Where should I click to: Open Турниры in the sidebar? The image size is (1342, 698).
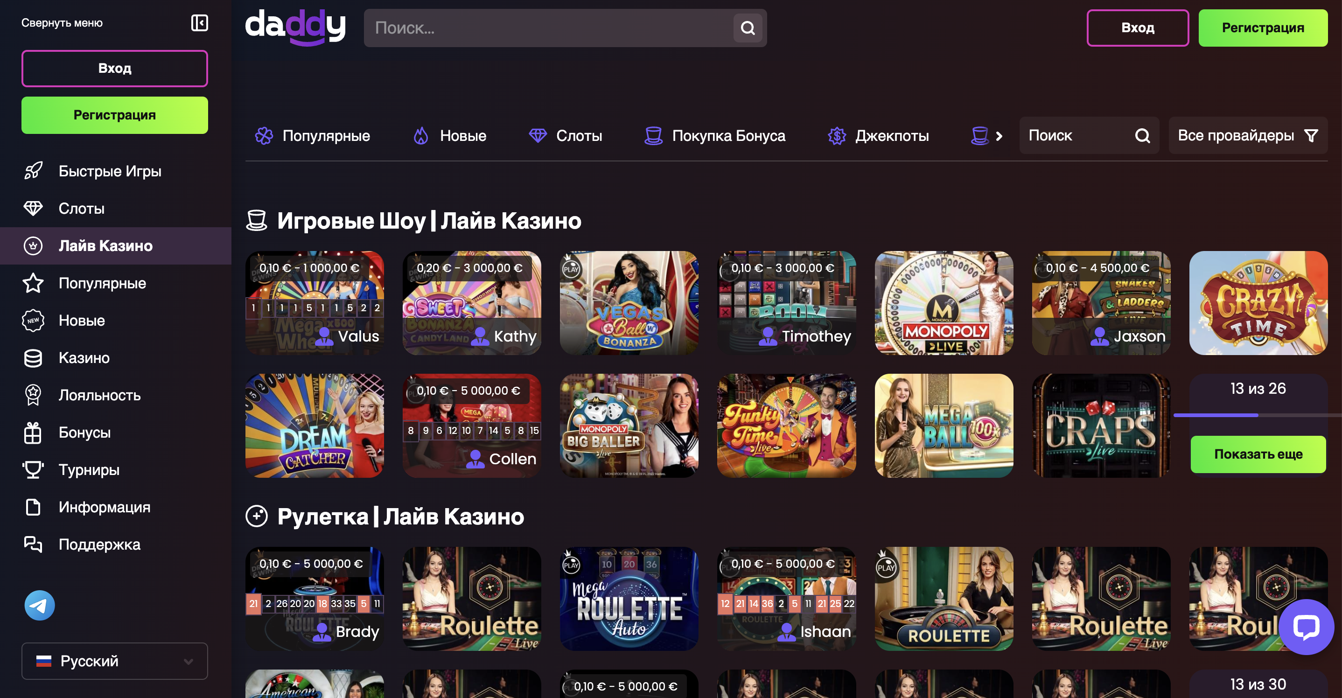pos(116,470)
